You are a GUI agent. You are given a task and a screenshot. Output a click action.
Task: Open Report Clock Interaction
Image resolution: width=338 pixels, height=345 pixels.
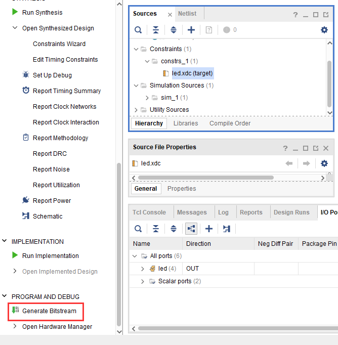66,122
